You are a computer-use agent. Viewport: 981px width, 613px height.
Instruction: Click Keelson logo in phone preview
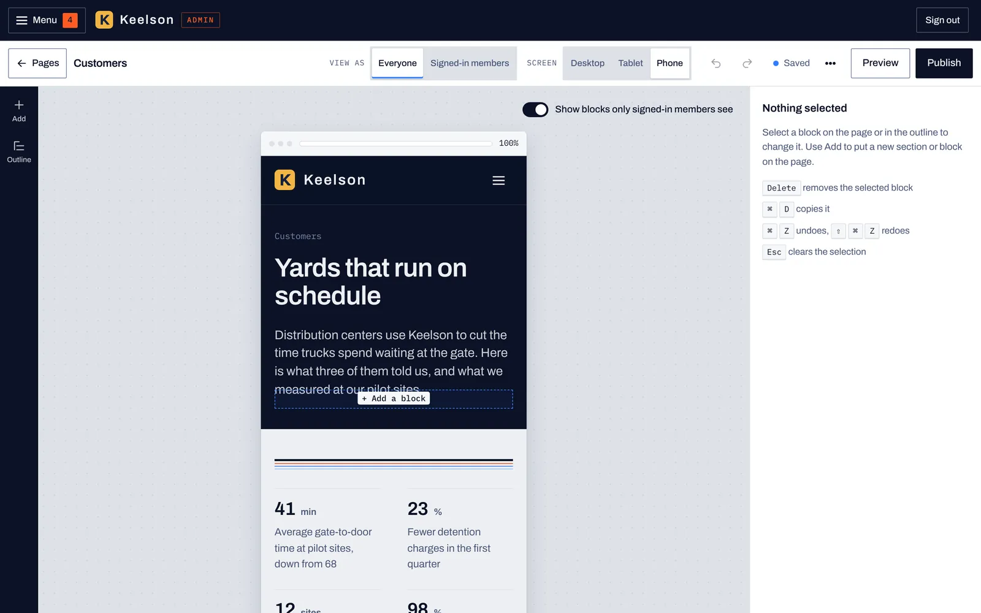[320, 180]
